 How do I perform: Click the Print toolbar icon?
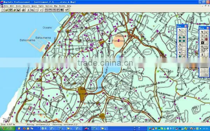click(x=23, y=10)
